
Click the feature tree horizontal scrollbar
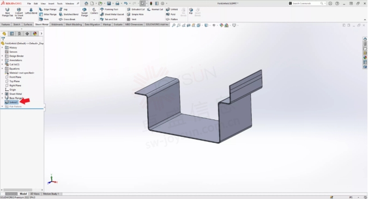[x=17, y=190]
